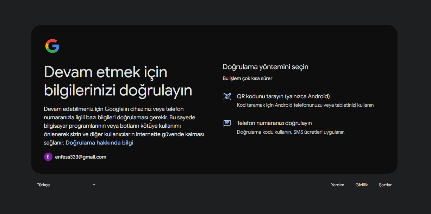Click the purple E account avatar
Image resolution: width=431 pixels, height=214 pixels.
[48, 157]
